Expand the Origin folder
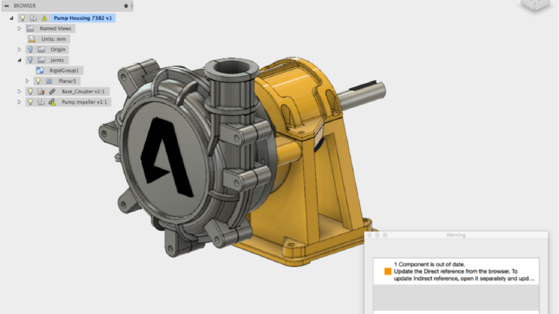 (x=19, y=49)
